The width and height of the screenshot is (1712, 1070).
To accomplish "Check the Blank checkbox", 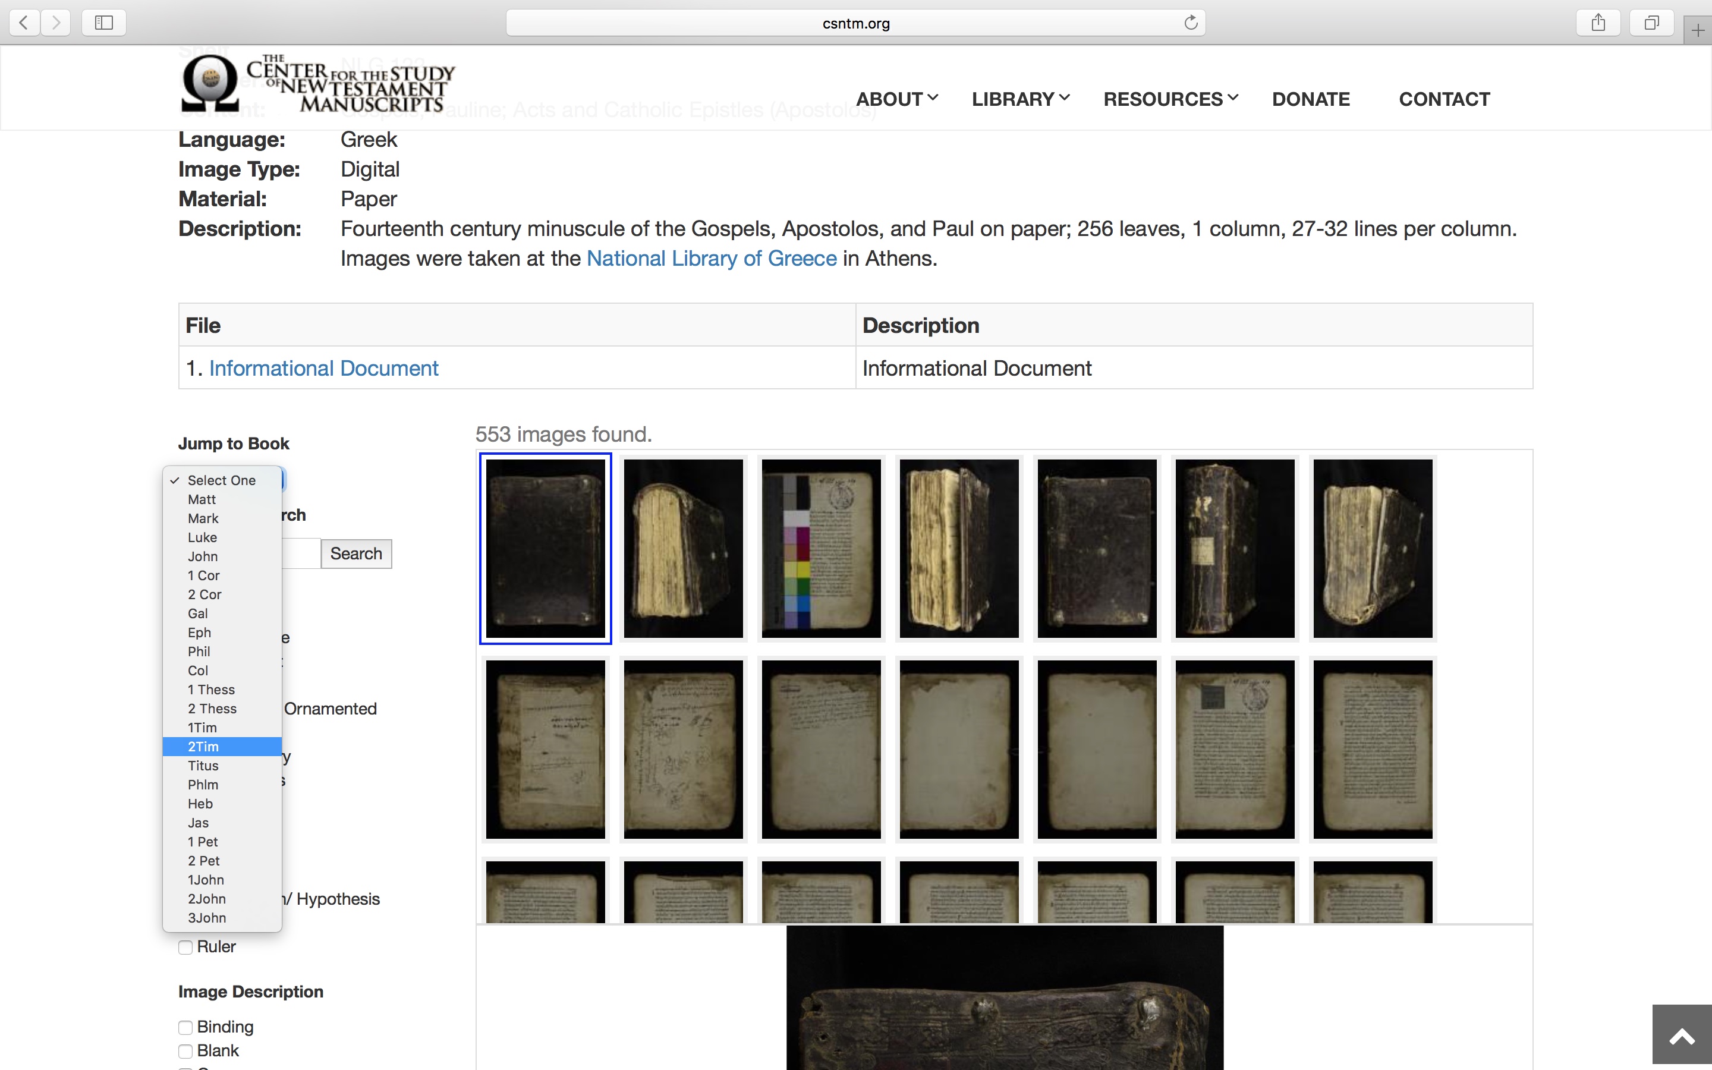I will (185, 1052).
